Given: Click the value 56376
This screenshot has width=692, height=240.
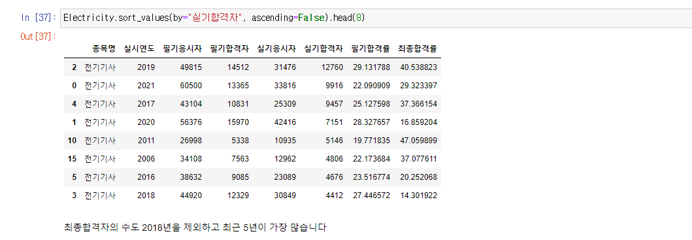Looking at the screenshot, I should coord(191,122).
